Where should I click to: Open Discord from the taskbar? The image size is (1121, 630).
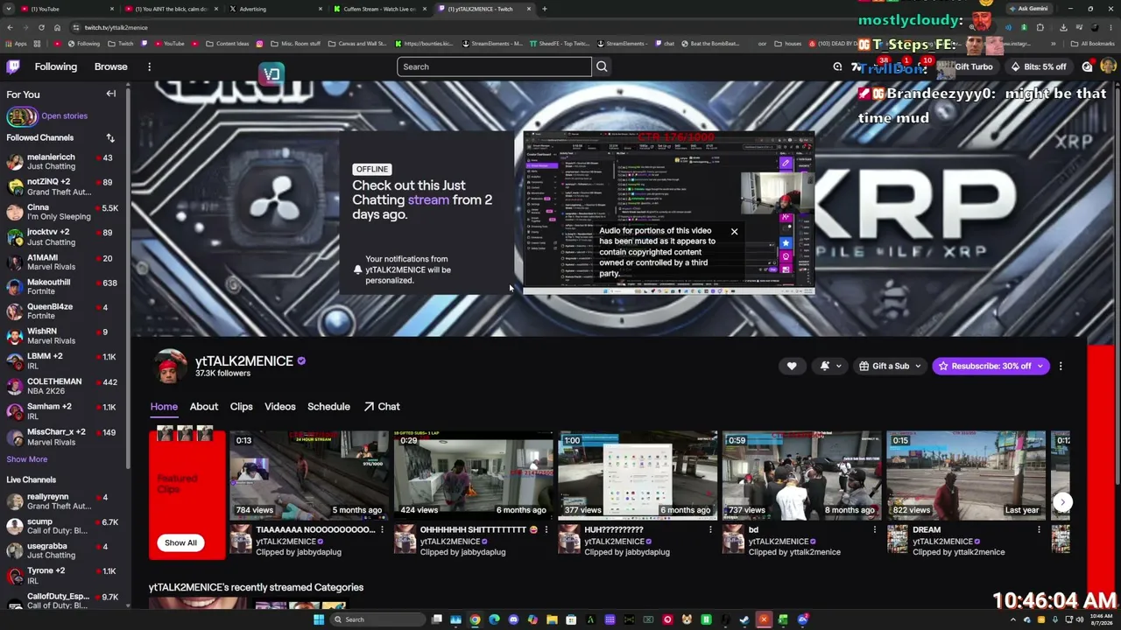point(513,619)
